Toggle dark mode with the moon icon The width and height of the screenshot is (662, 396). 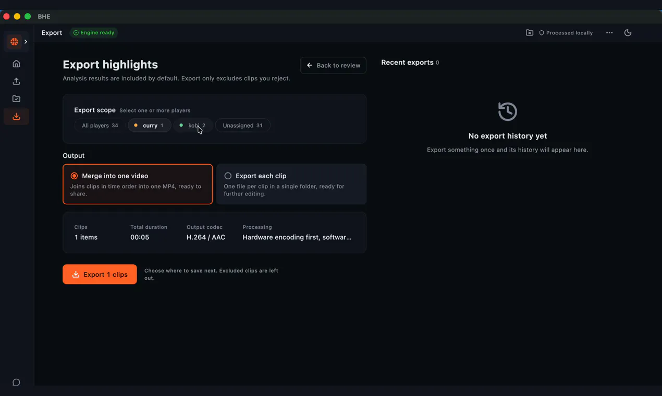[628, 33]
